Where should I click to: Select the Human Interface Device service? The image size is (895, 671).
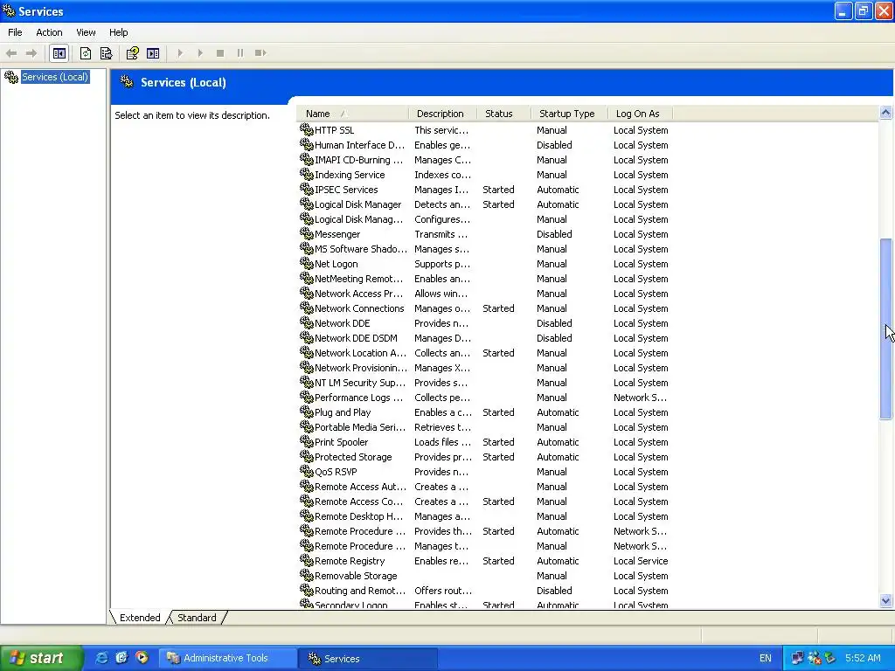click(359, 145)
